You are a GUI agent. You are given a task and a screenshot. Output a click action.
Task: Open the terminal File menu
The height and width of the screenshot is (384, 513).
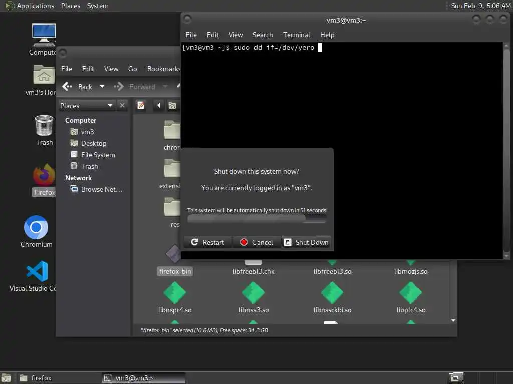[191, 35]
